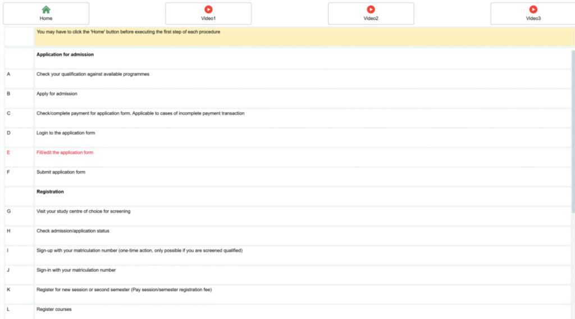Open 'Check admission/application status' step

(x=72, y=231)
